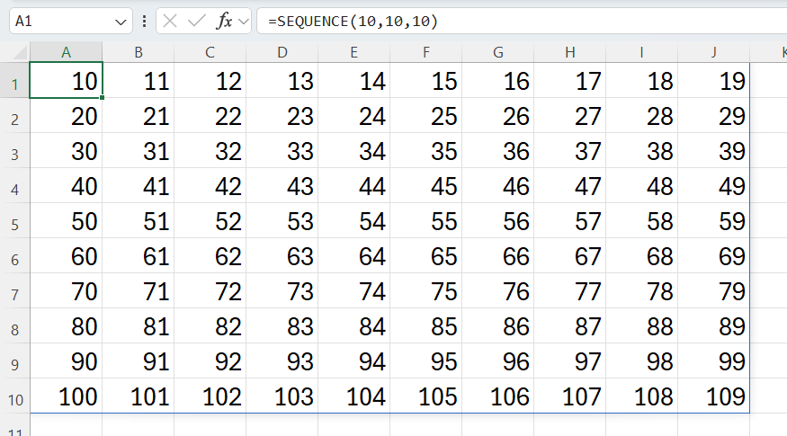Click the Cancel X icon in formula bar
This screenshot has width=787, height=436.
coord(170,21)
